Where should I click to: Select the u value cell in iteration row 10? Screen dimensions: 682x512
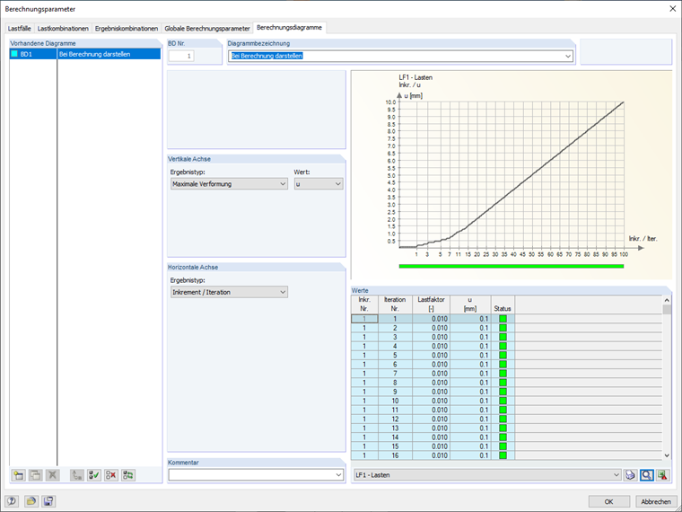(x=470, y=401)
